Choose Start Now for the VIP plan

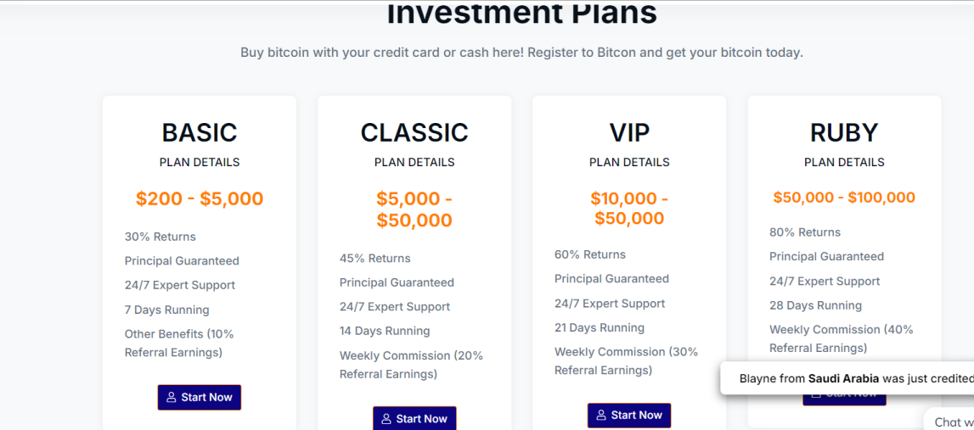(x=629, y=415)
